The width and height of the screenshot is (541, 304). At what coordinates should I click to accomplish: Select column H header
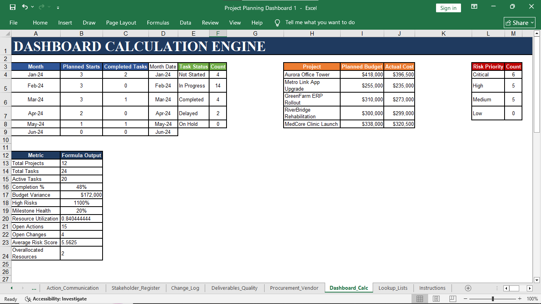point(312,34)
